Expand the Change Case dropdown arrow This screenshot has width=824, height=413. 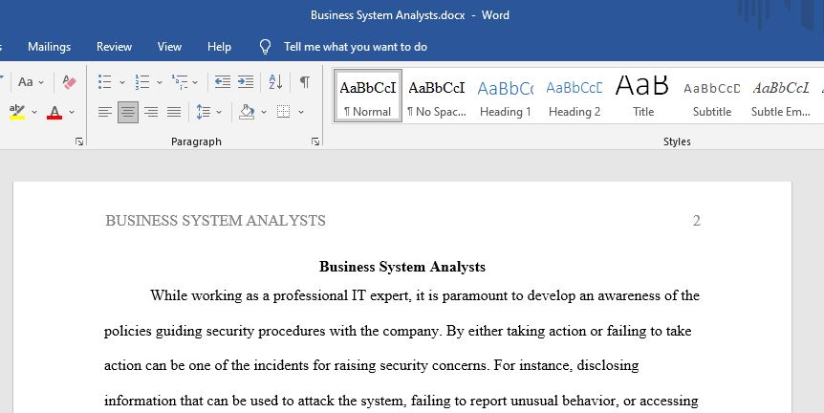[41, 82]
